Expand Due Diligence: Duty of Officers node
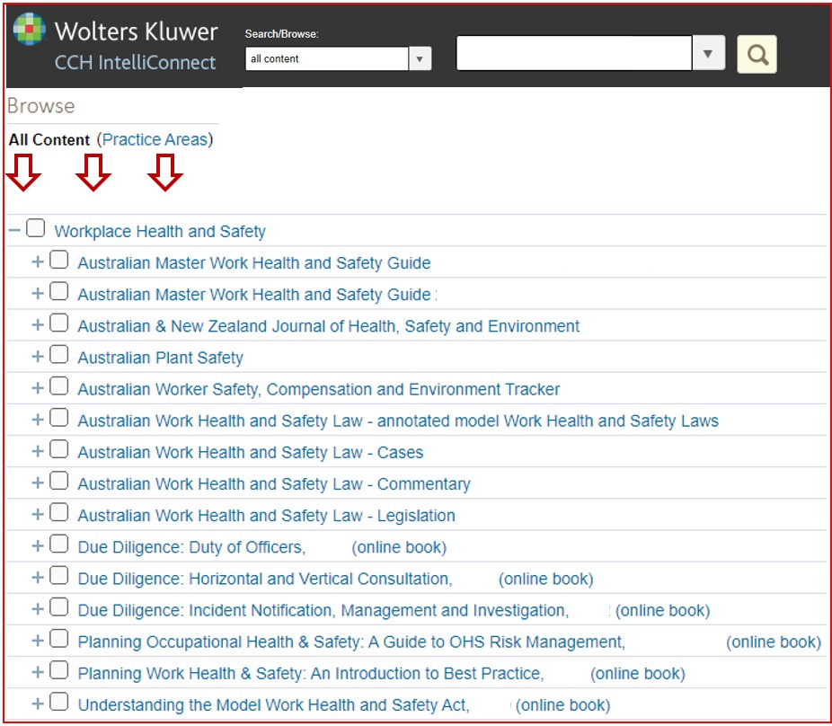The width and height of the screenshot is (832, 726). [38, 546]
